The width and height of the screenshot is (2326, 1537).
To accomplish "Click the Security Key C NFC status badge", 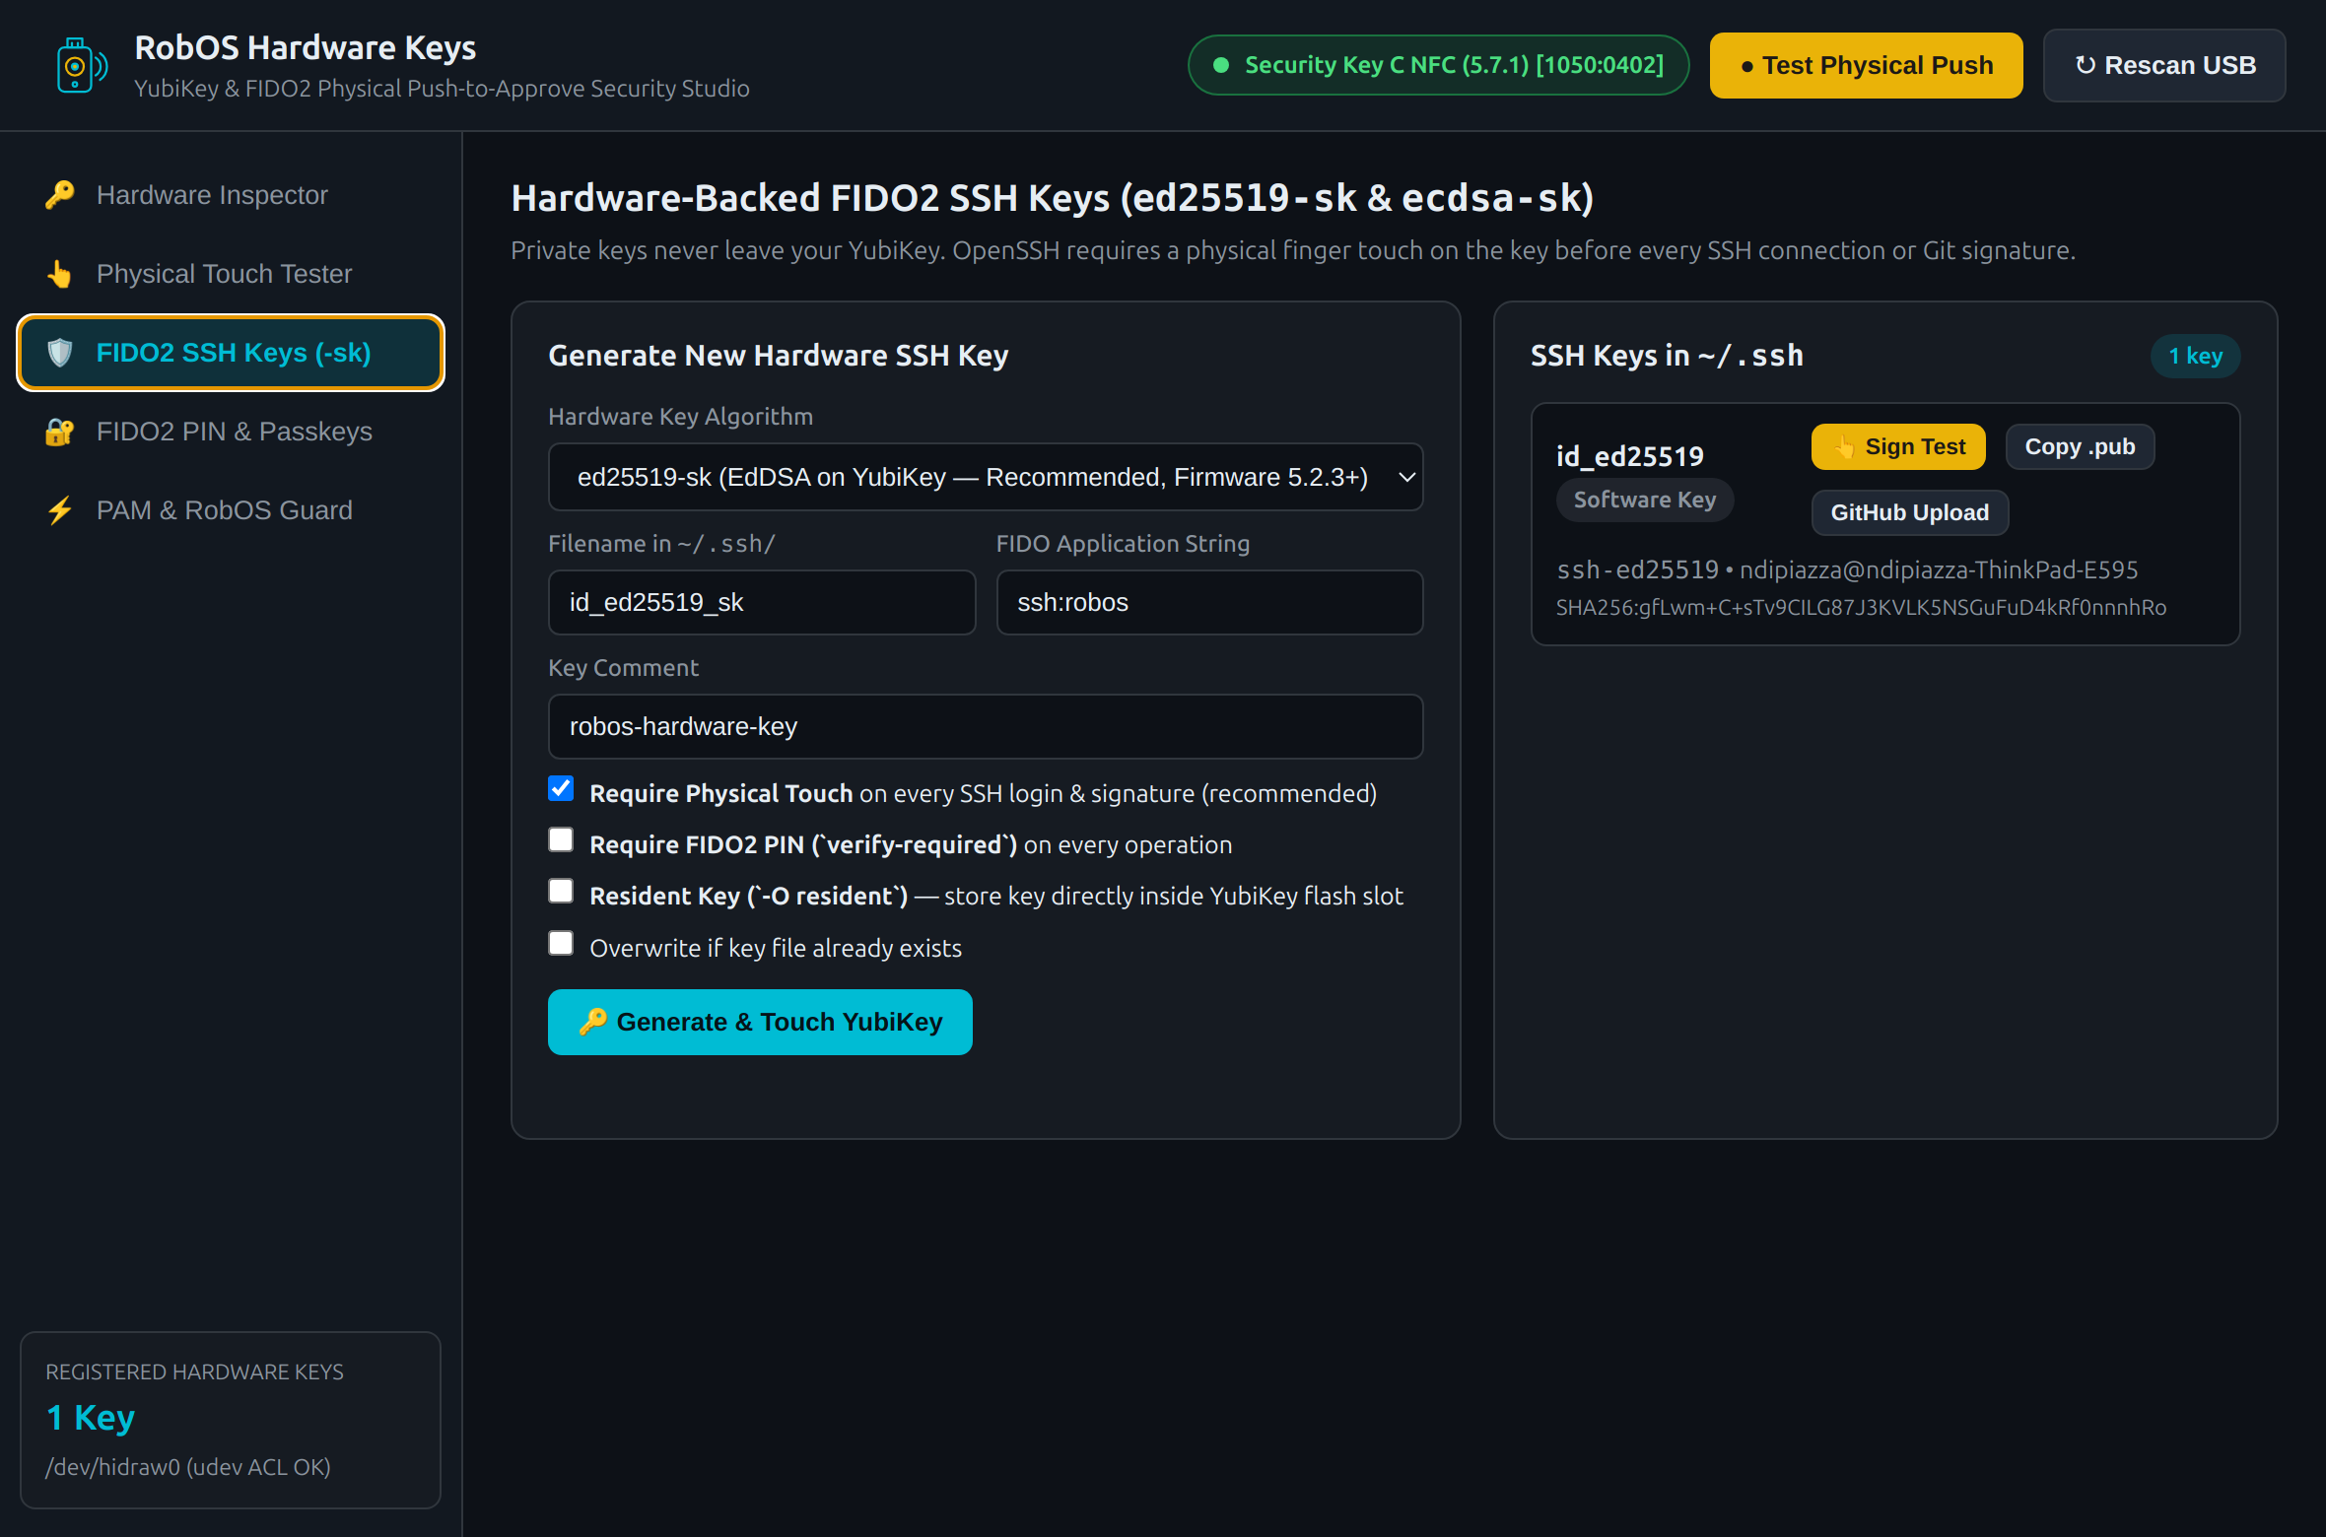I will coord(1438,65).
